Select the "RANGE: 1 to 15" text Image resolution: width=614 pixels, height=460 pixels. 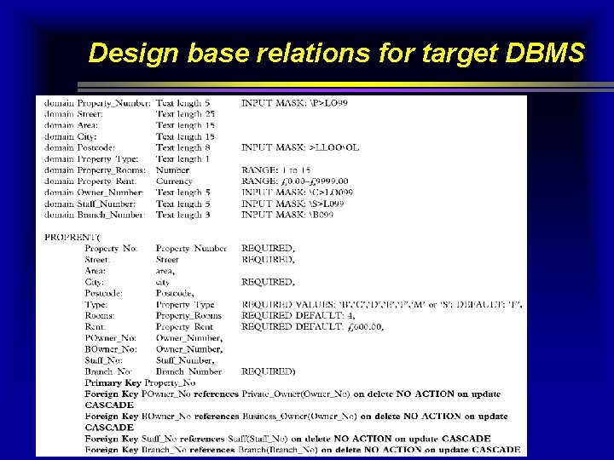point(275,170)
